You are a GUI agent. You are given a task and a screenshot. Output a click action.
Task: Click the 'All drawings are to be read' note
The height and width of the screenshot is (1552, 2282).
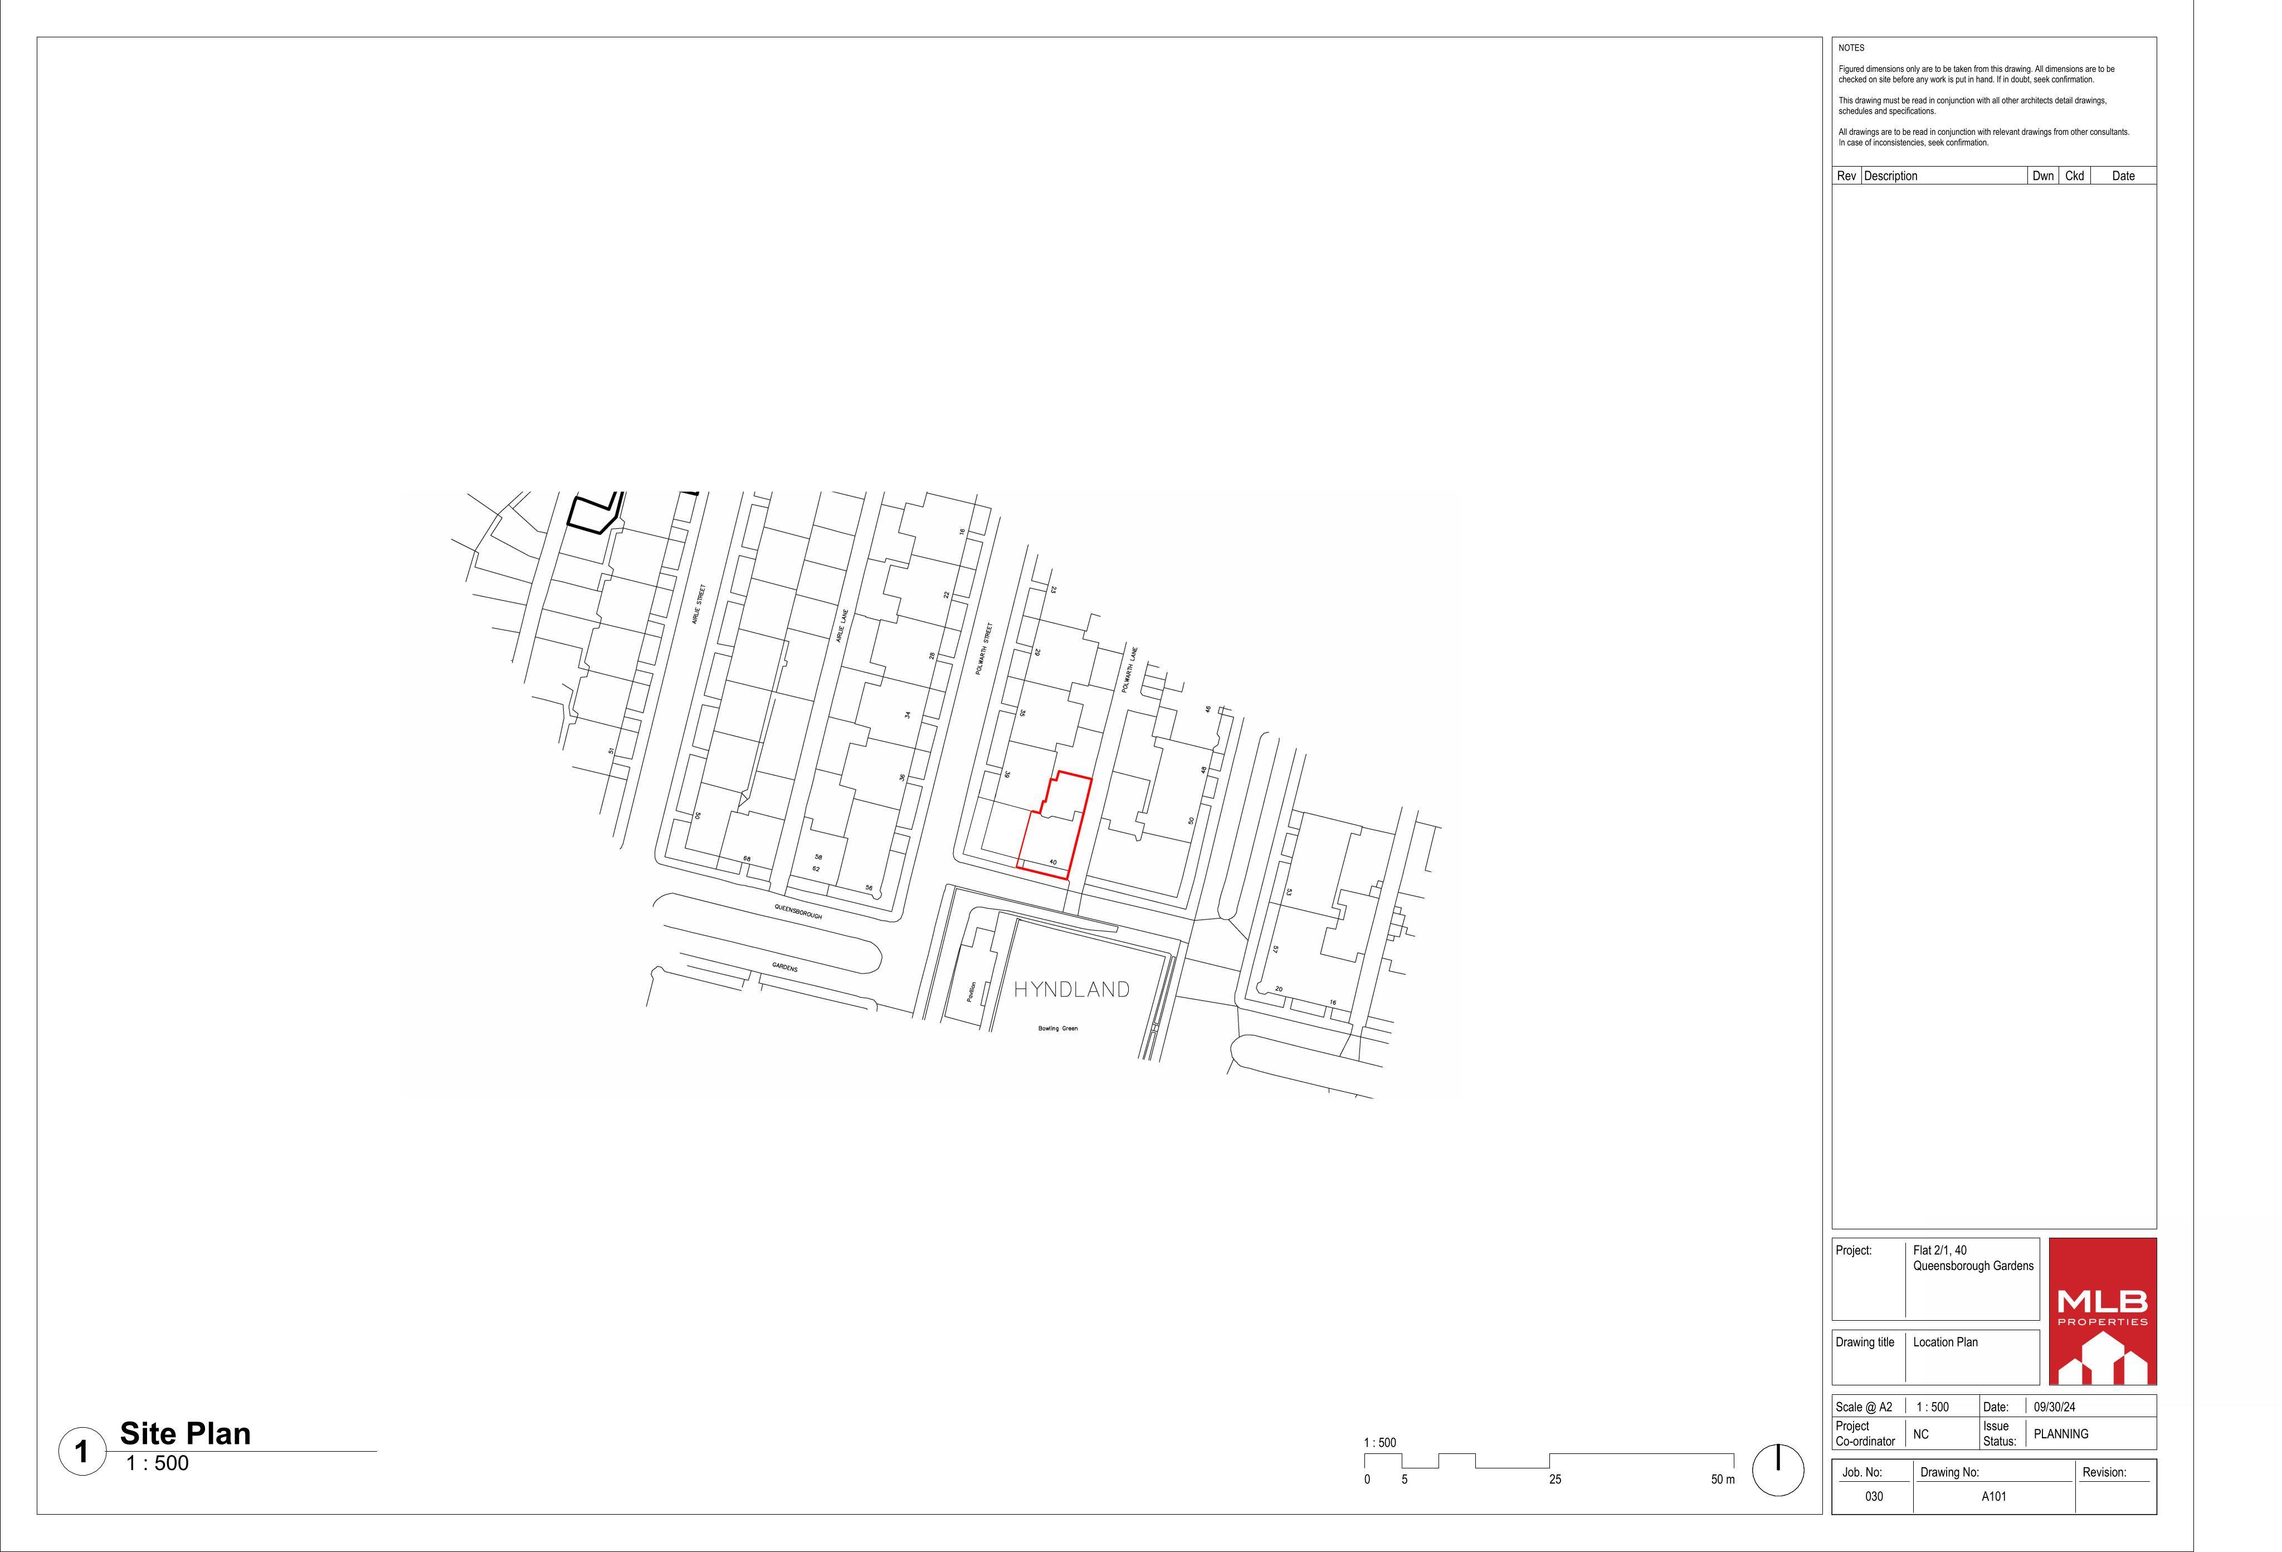pyautogui.click(x=1983, y=138)
